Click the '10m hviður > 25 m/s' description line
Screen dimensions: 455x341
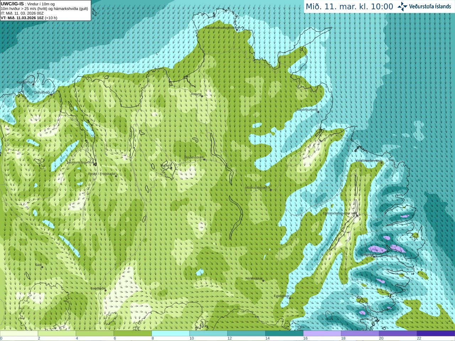click(44, 9)
